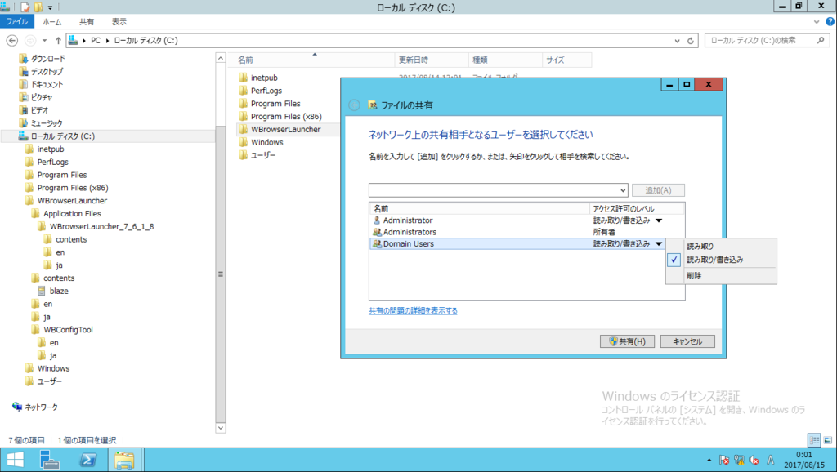Show hidden tray icons arrow
Screen dimensions: 837x472
pyautogui.click(x=709, y=460)
